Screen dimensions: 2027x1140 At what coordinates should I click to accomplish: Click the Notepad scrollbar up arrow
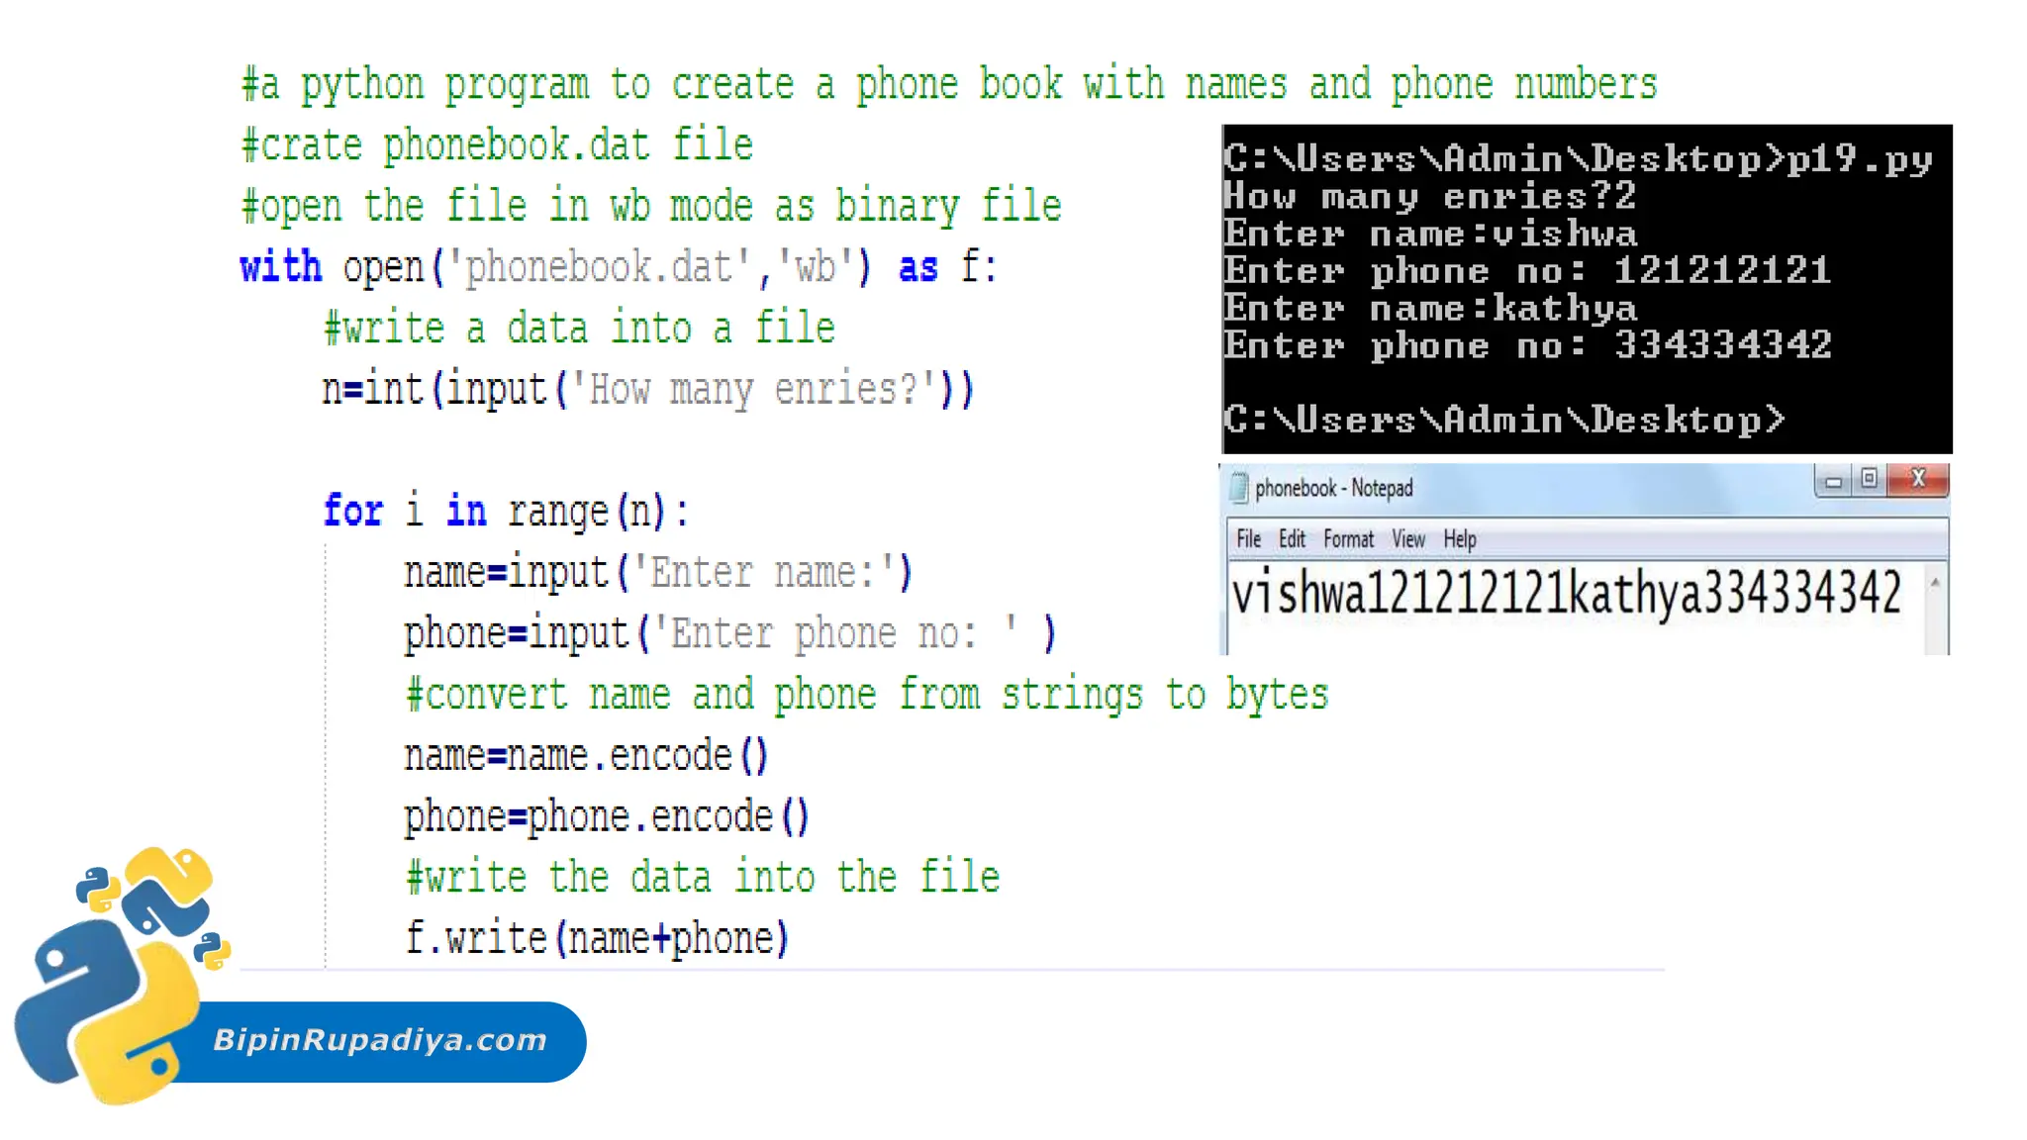(x=1935, y=584)
